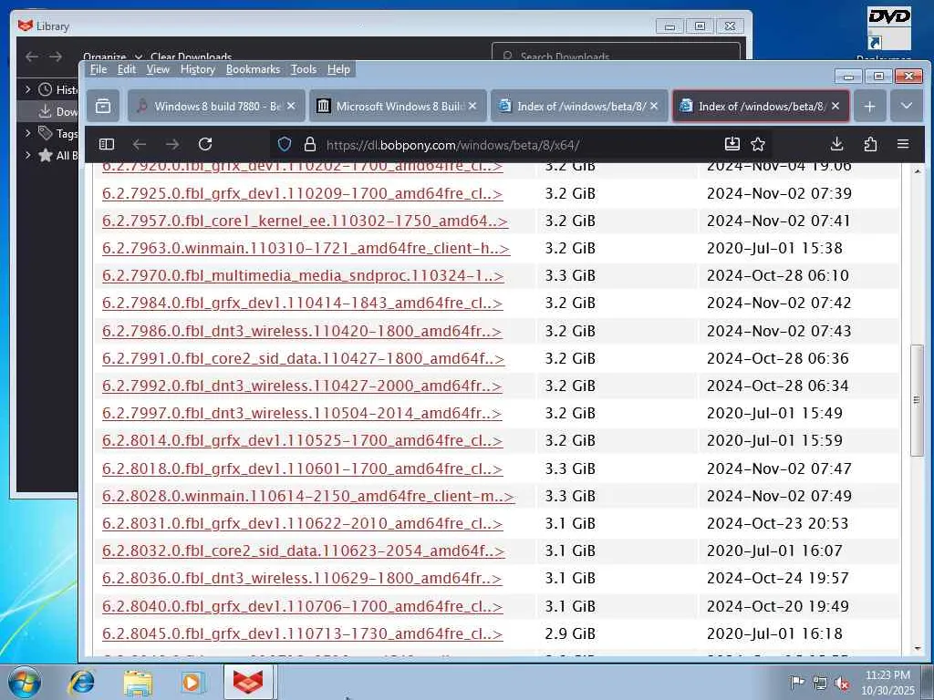The width and height of the screenshot is (934, 700).
Task: Show site security padlock info
Action: (310, 144)
